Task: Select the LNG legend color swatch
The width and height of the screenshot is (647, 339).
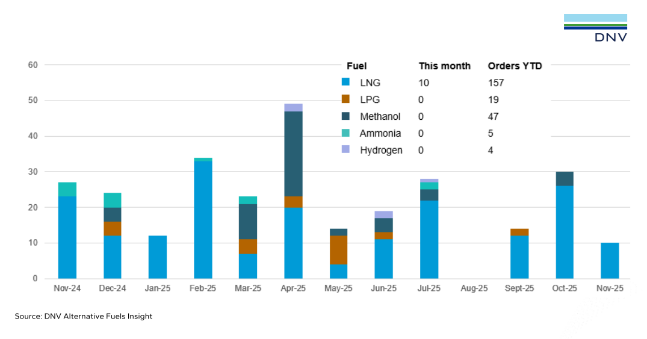Action: (345, 82)
